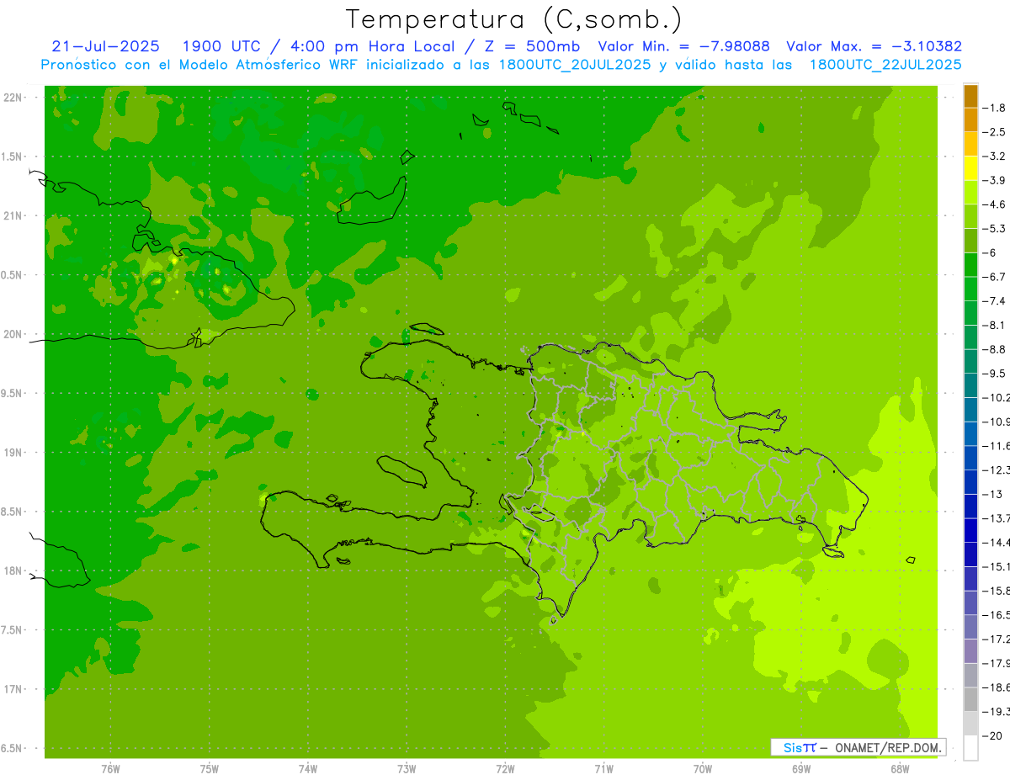Click the 75W longitude axis label
Viewport: 1010px width, 780px height.
coord(210,769)
